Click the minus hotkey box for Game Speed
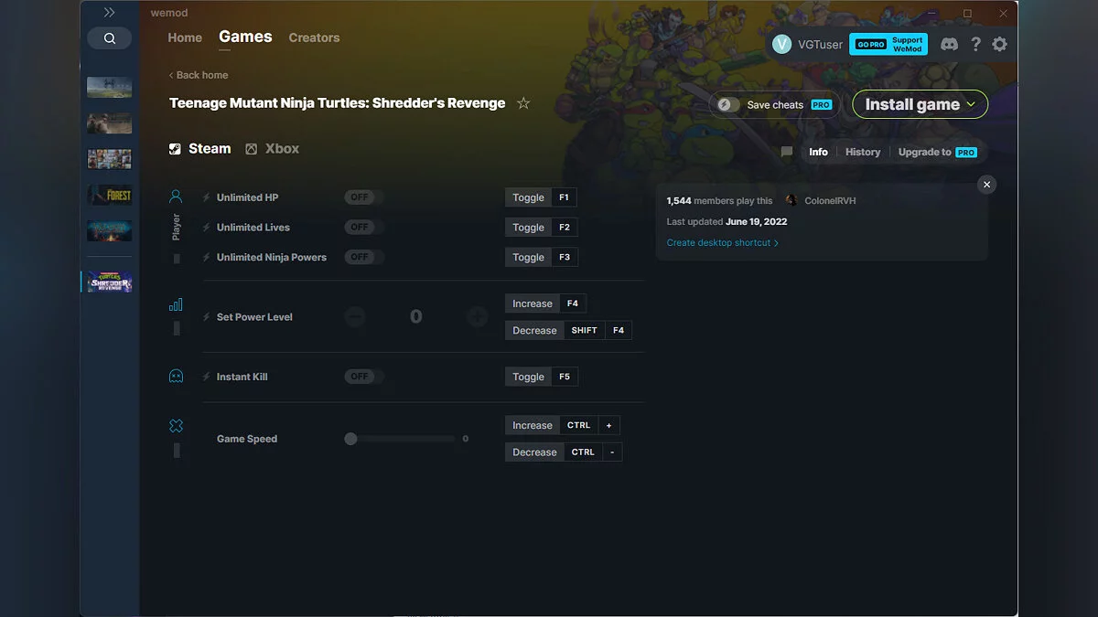This screenshot has width=1098, height=617. [612, 452]
